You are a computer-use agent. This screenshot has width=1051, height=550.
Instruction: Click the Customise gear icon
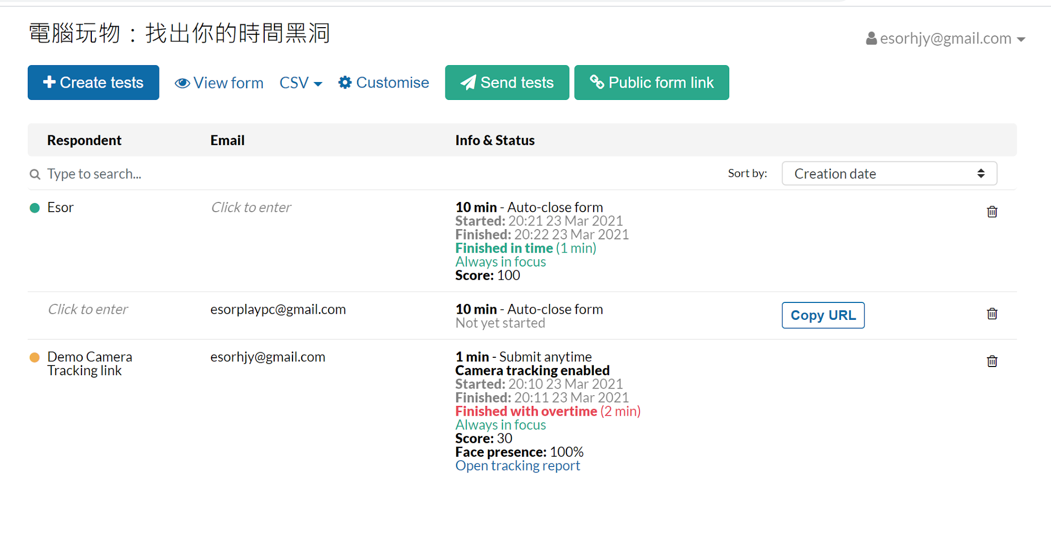click(344, 82)
